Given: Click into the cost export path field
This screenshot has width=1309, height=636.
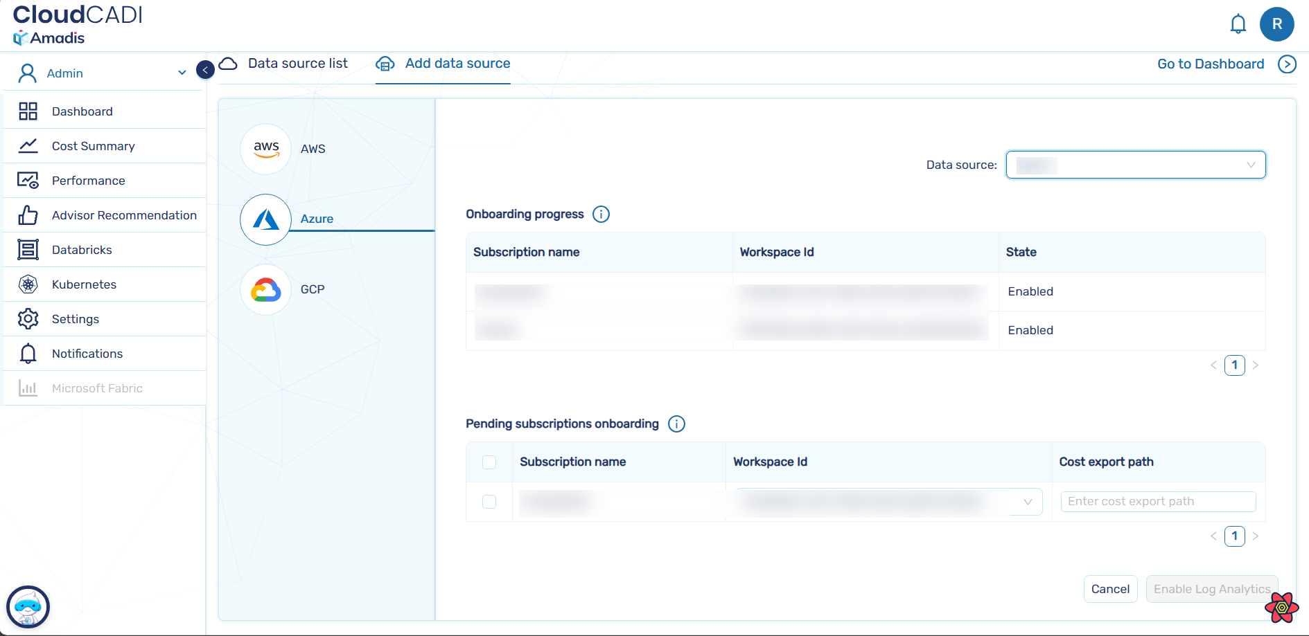Looking at the screenshot, I should coord(1158,502).
